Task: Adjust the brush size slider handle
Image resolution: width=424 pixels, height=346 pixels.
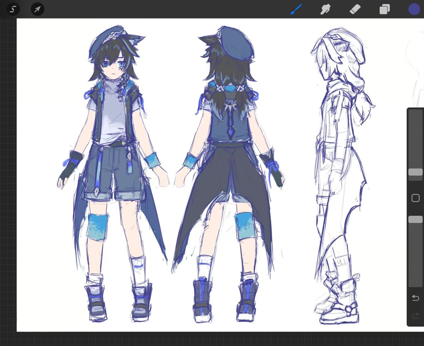Action: (x=415, y=172)
